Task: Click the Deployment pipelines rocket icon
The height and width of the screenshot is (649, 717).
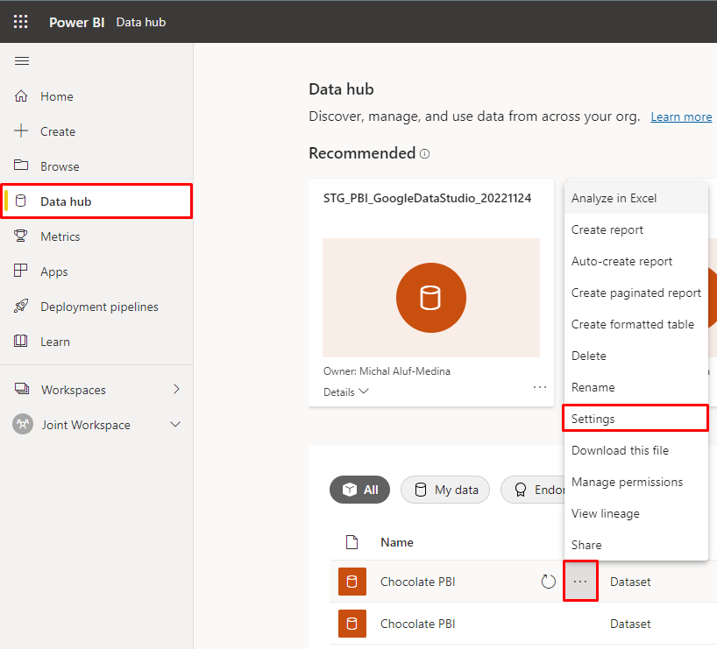Action: click(21, 306)
